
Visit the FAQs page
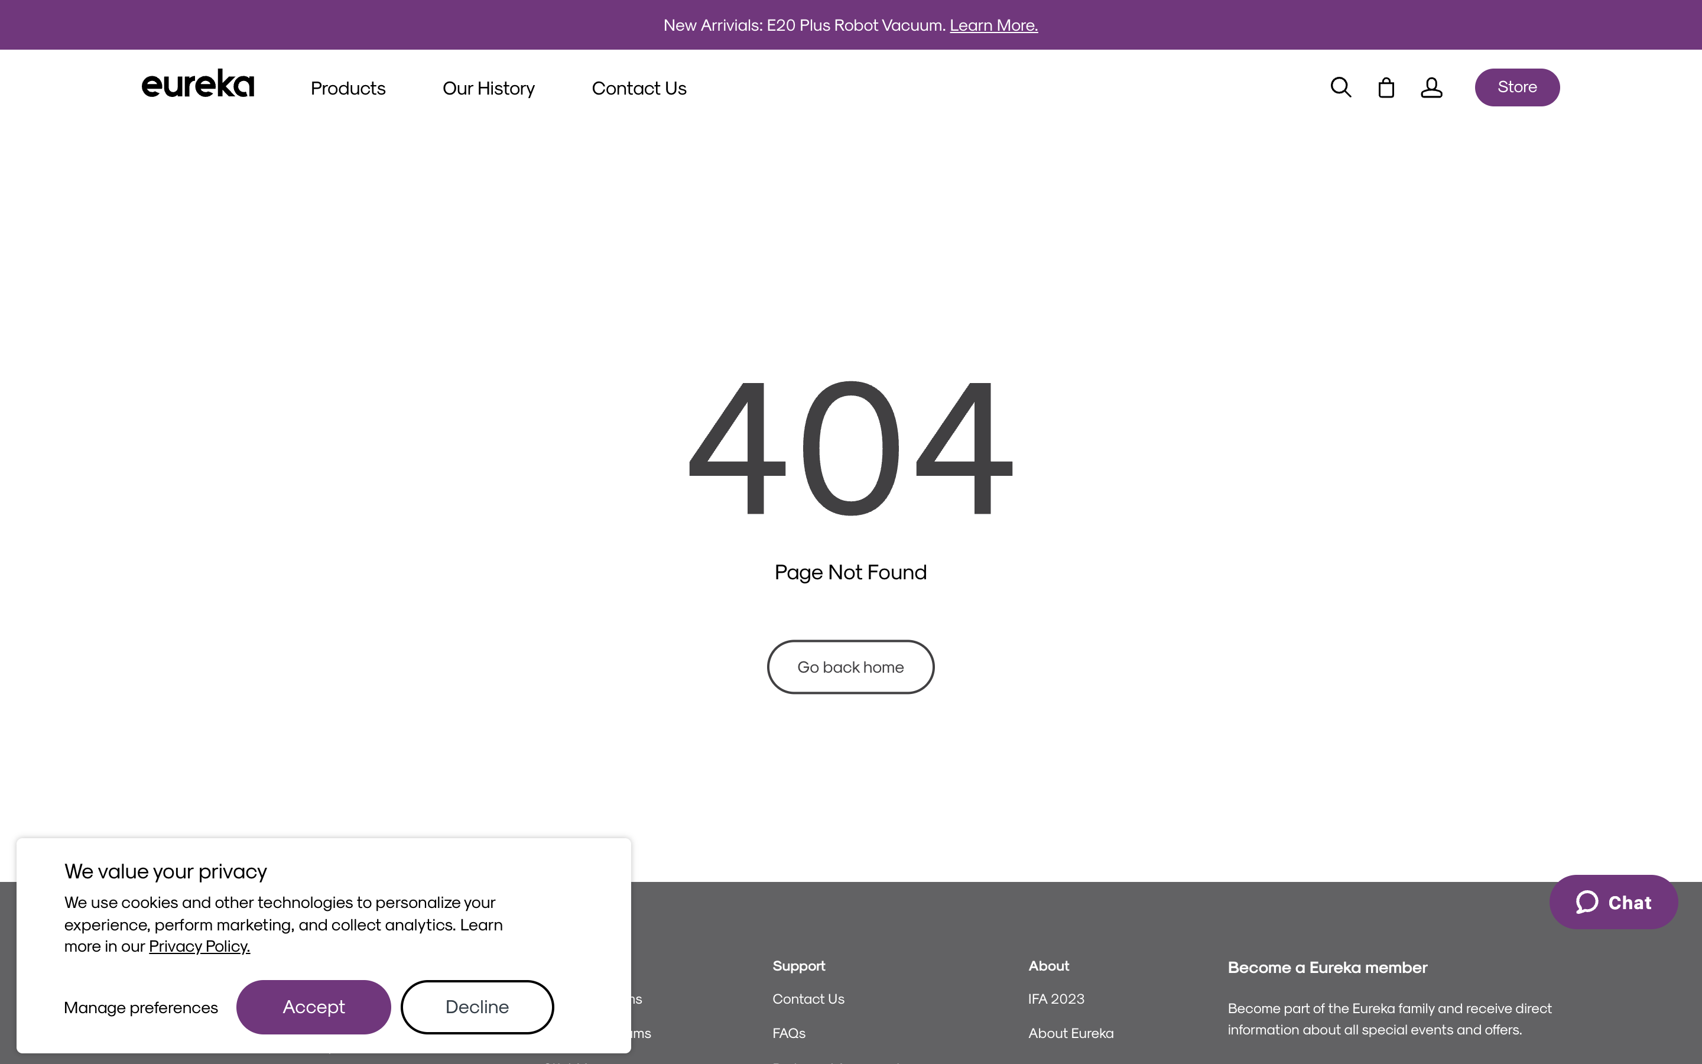click(788, 1032)
